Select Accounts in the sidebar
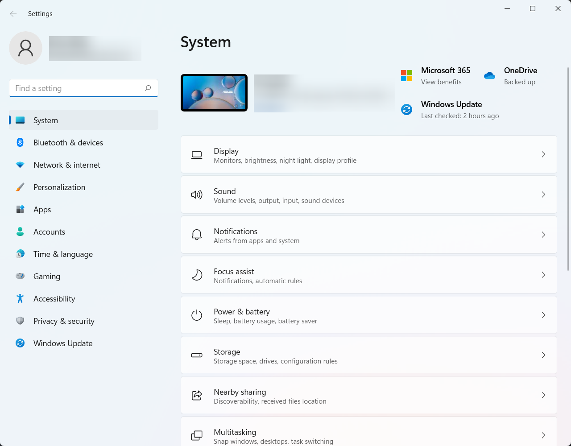This screenshot has width=571, height=446. [x=49, y=231]
